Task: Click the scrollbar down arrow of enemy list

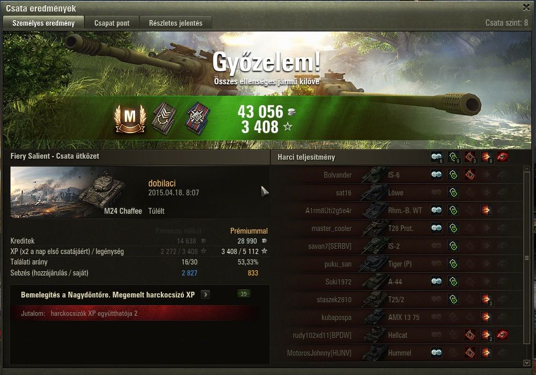Action: pos(527,363)
